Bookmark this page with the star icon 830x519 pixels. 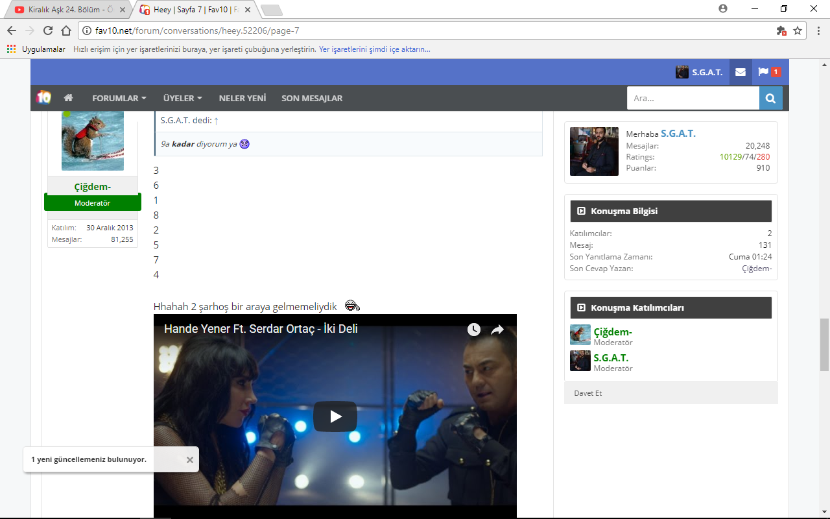(x=798, y=30)
